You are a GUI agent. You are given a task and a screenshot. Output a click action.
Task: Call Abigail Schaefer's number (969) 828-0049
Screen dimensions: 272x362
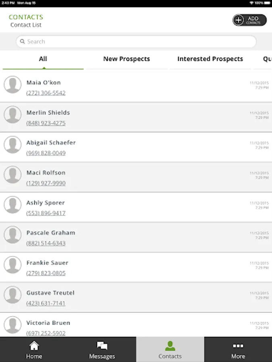[46, 153]
